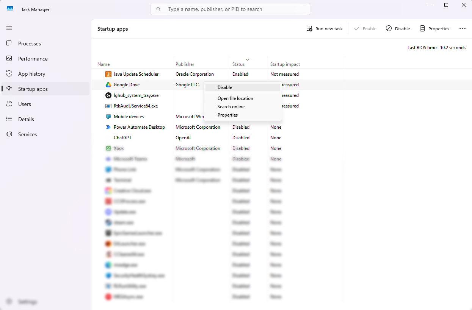Image resolution: width=472 pixels, height=310 pixels.
Task: Select the Mobile devices app icon
Action: (x=108, y=117)
